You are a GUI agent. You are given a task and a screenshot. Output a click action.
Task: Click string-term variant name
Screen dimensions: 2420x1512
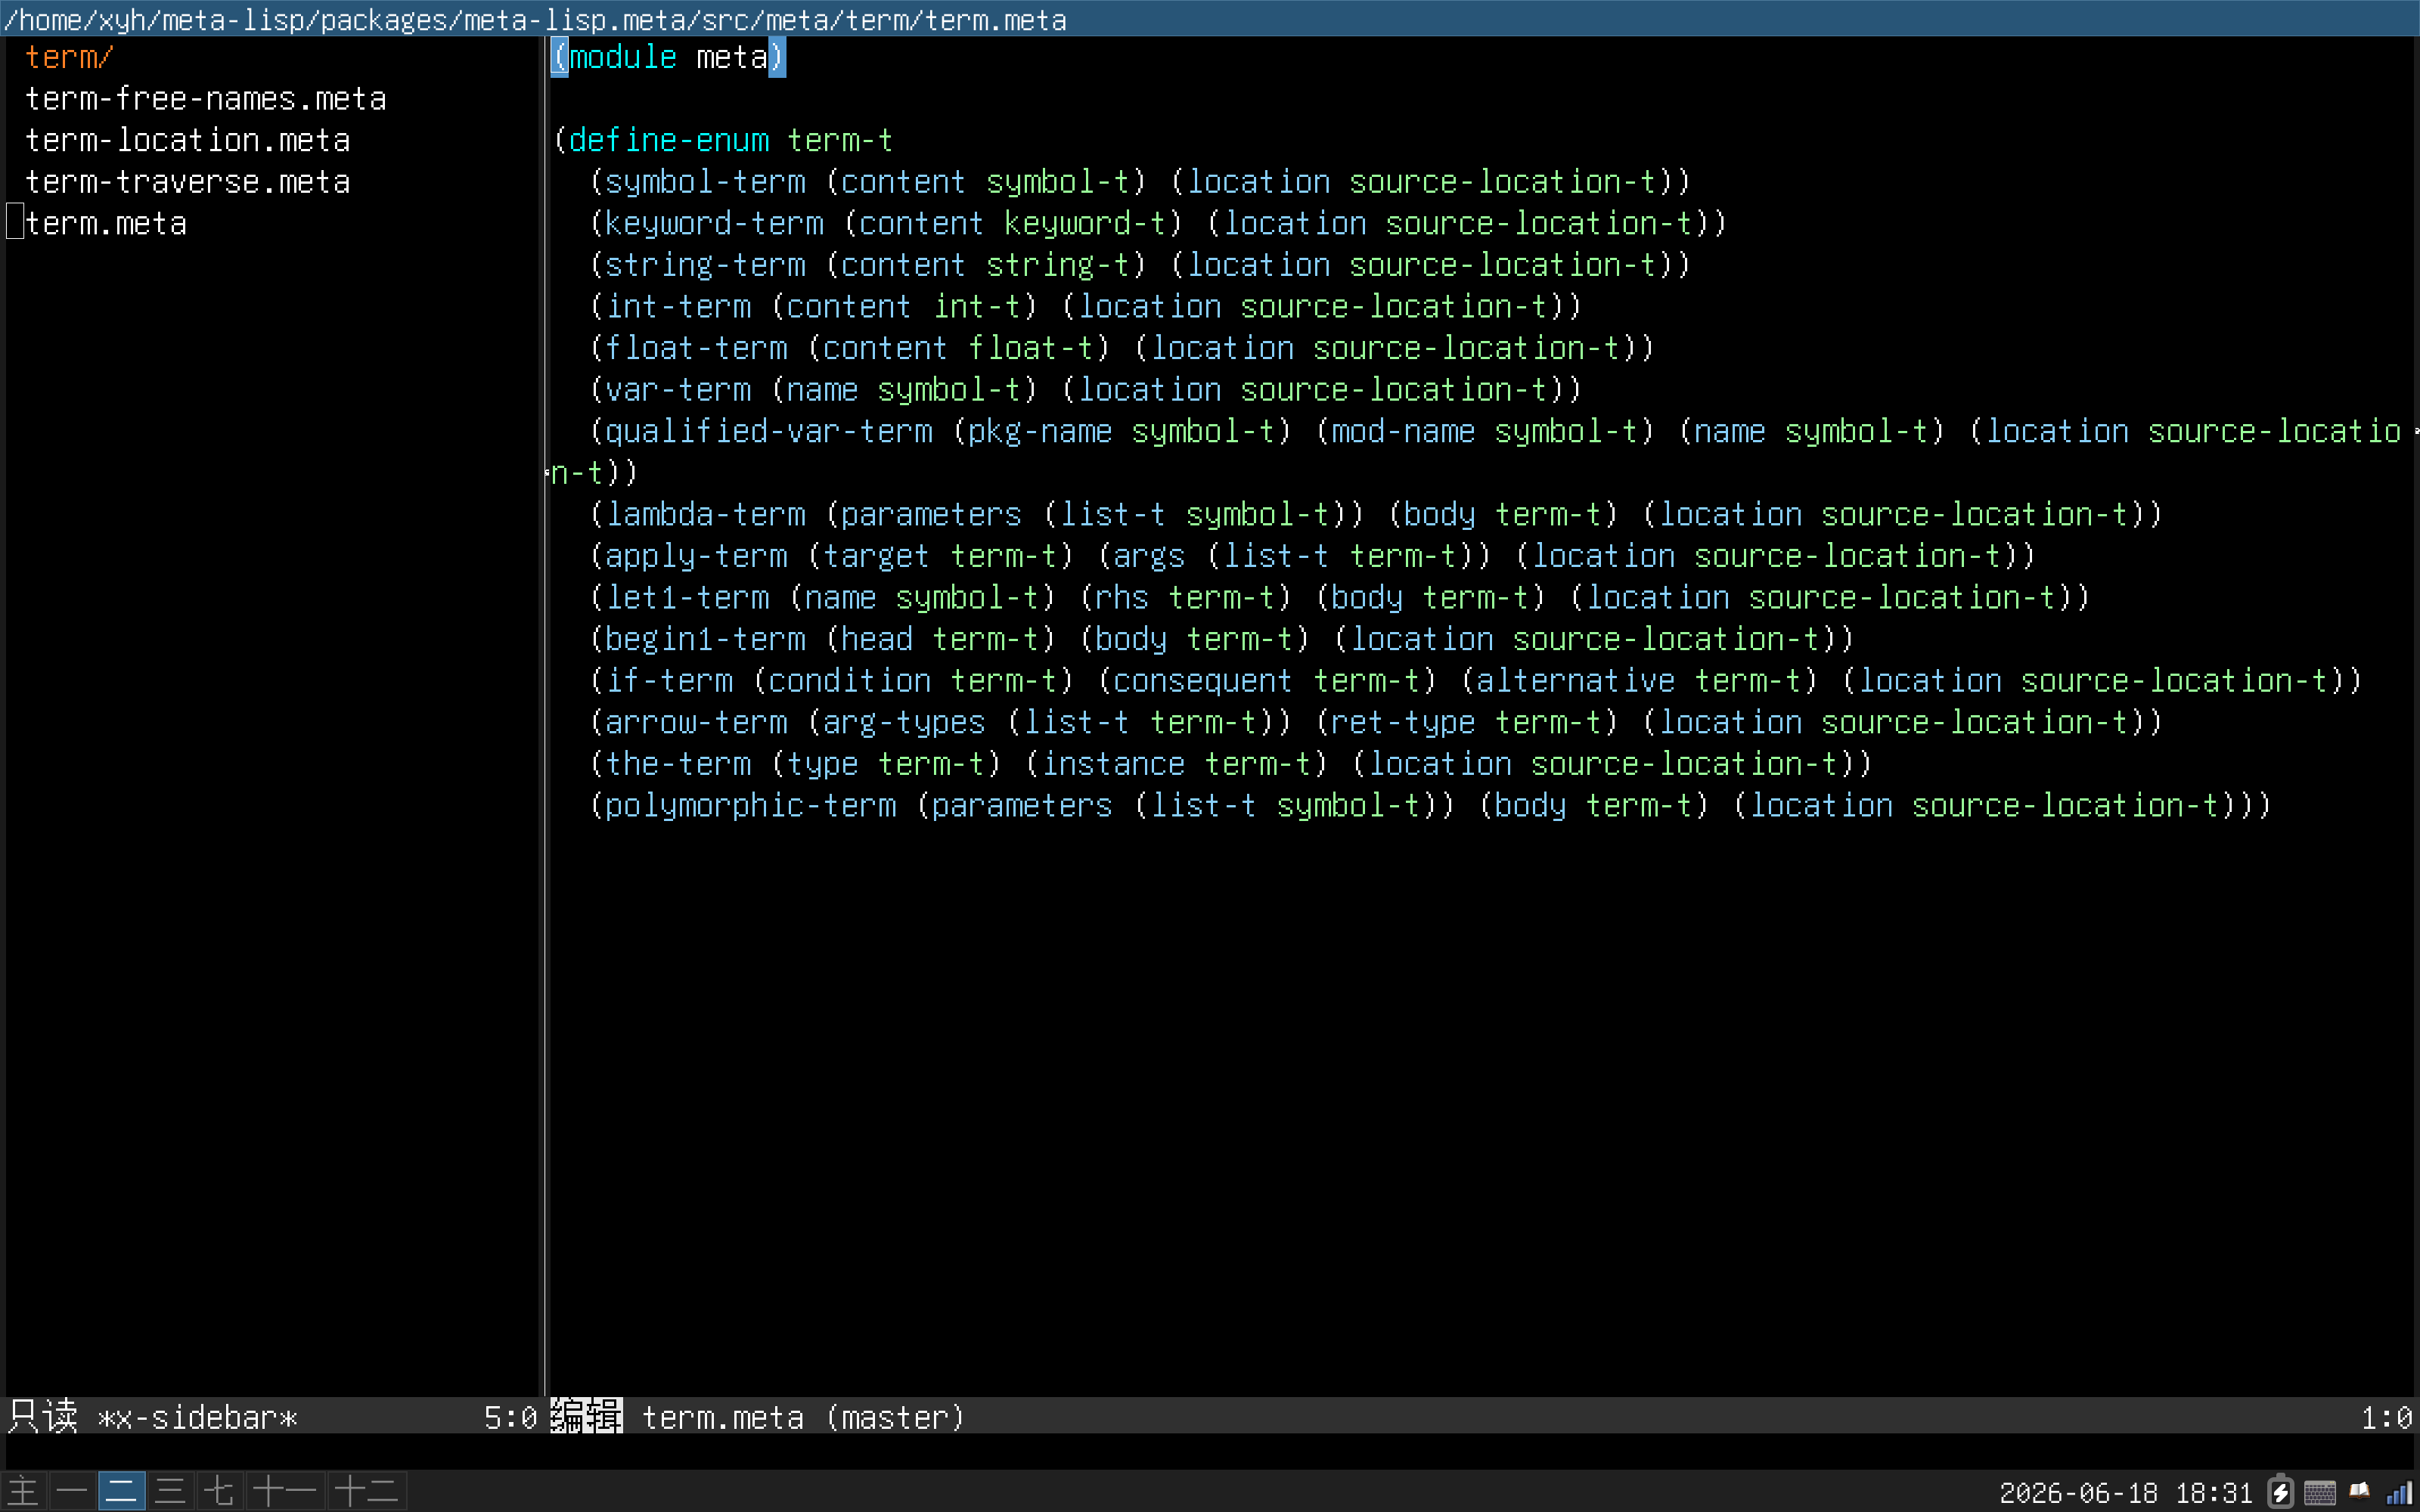pyautogui.click(x=705, y=265)
